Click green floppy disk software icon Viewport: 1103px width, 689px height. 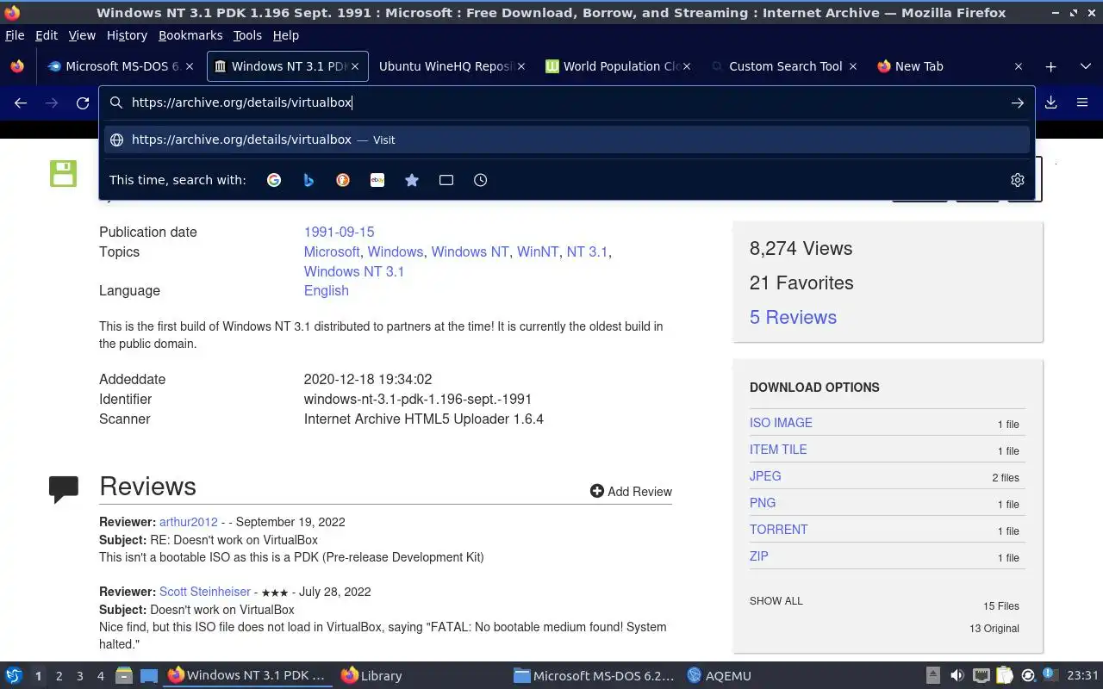point(64,173)
